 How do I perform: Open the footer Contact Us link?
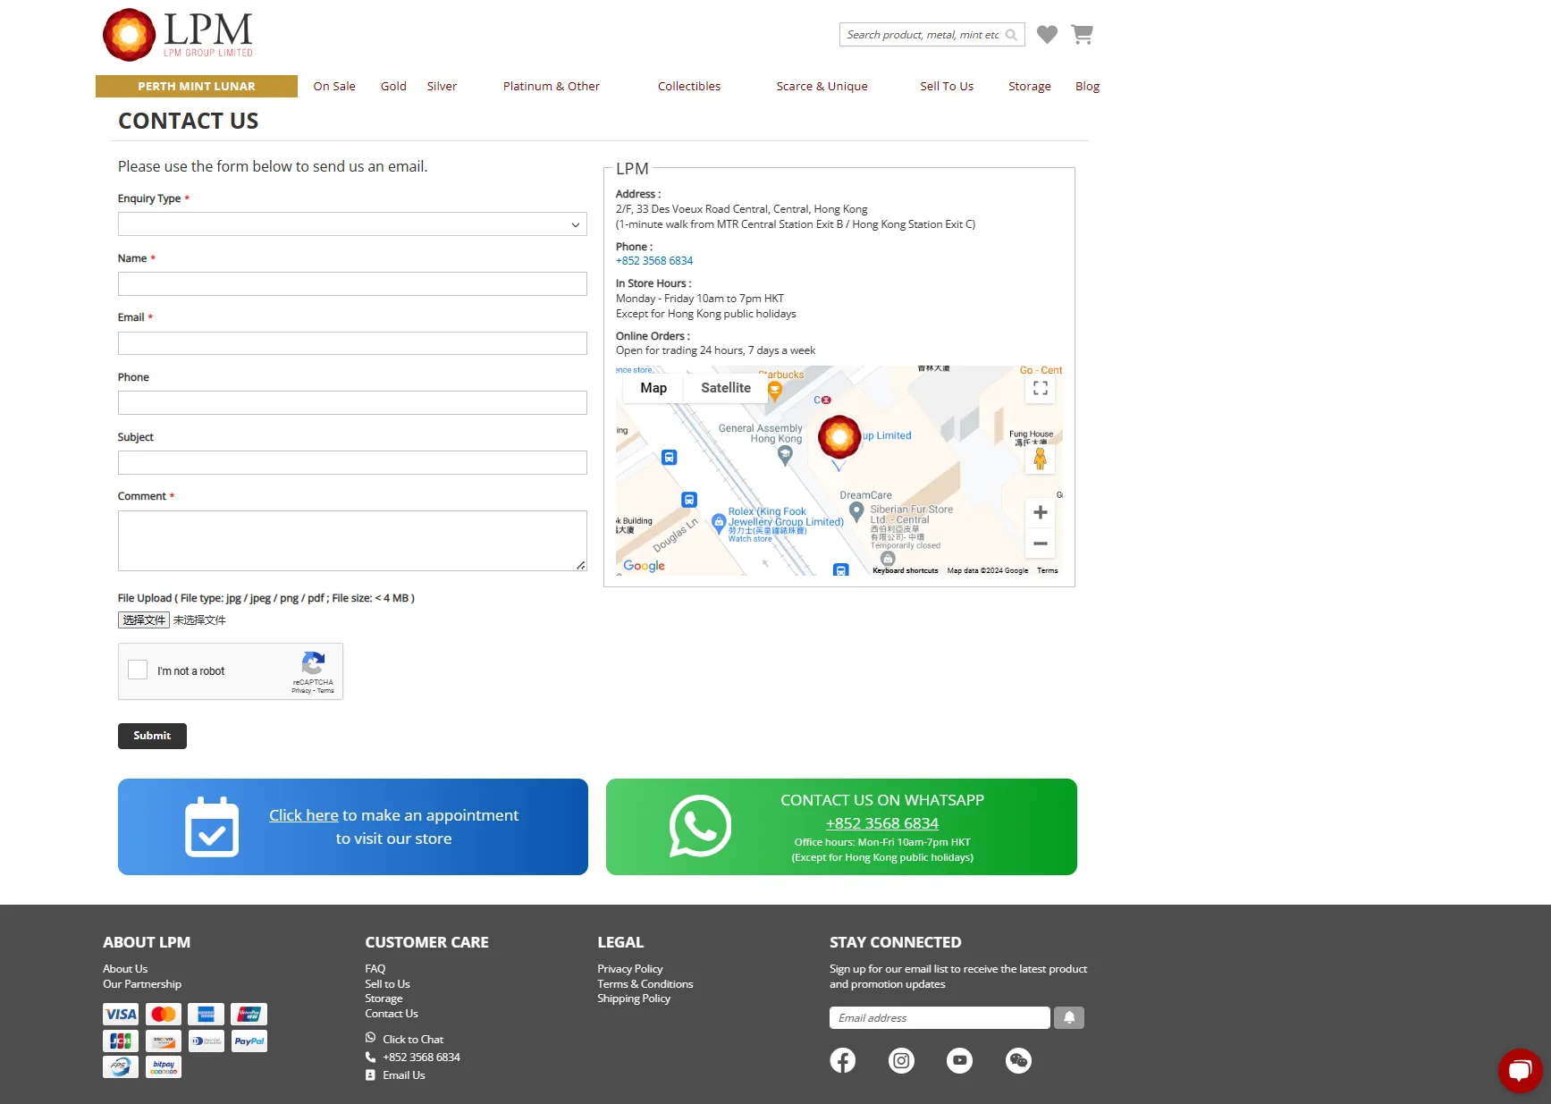coord(392,1014)
